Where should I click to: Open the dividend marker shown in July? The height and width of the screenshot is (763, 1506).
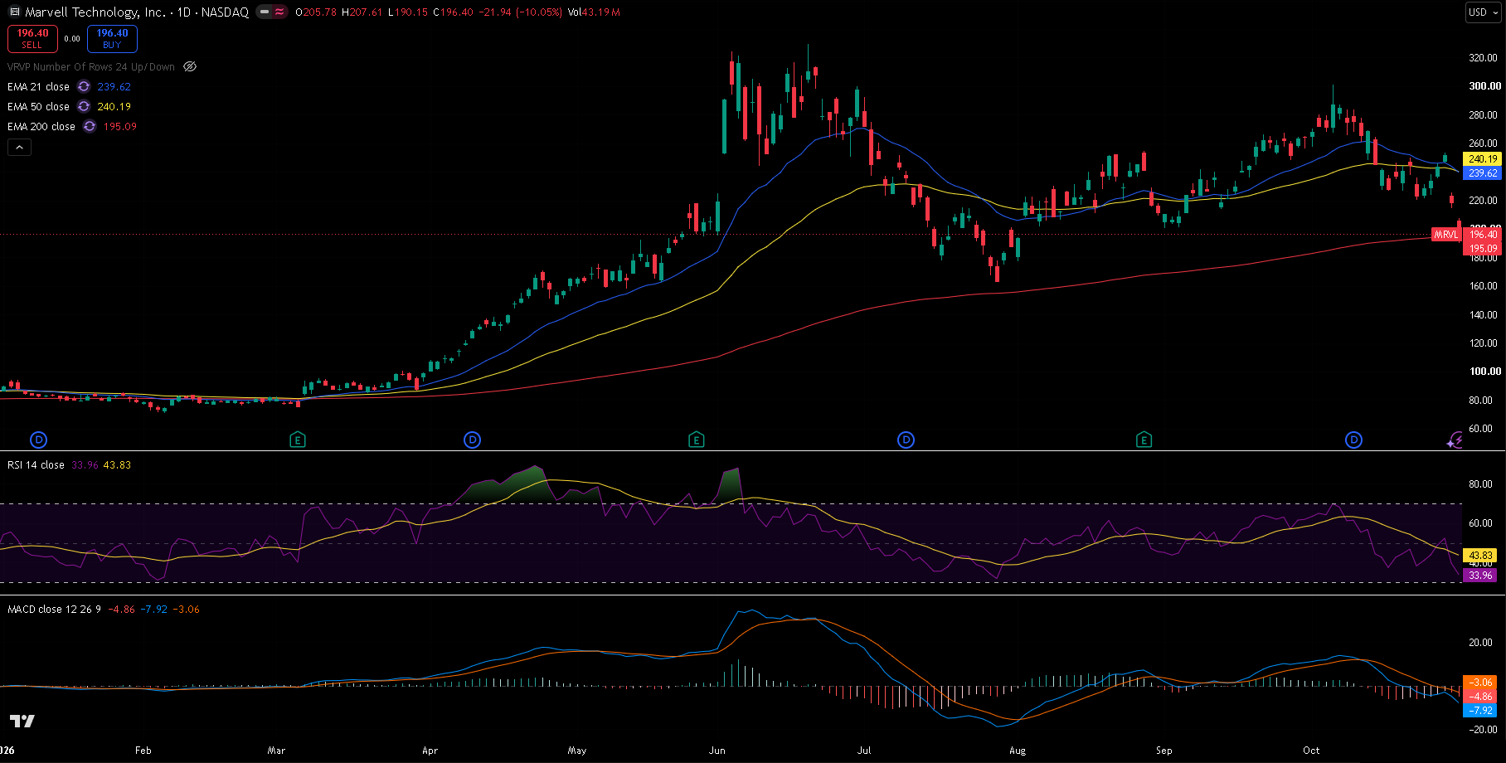click(x=906, y=440)
